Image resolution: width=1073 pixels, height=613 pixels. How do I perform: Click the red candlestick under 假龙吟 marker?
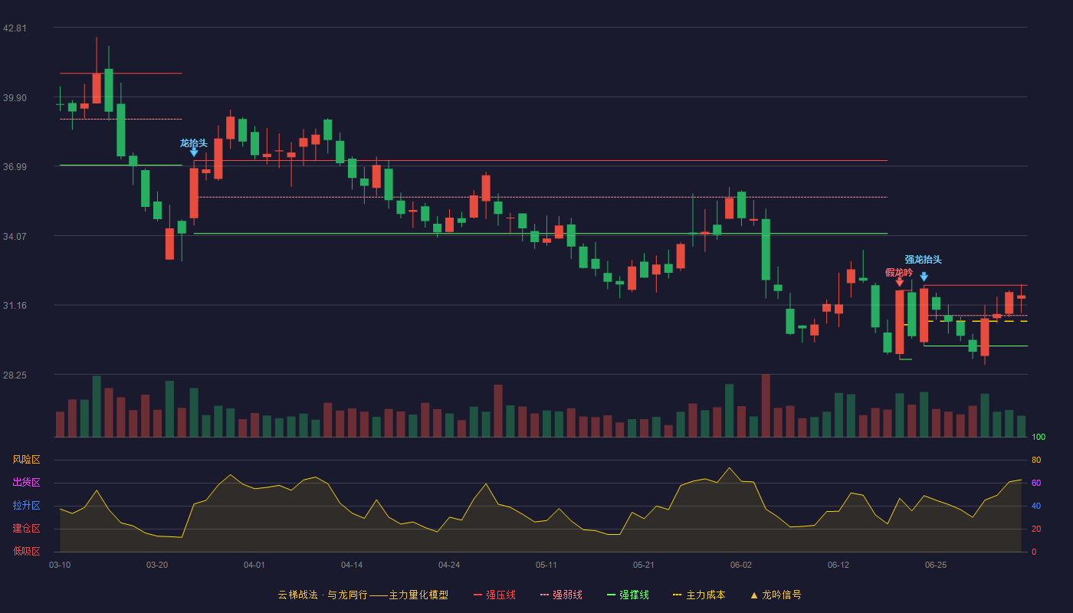click(x=899, y=322)
